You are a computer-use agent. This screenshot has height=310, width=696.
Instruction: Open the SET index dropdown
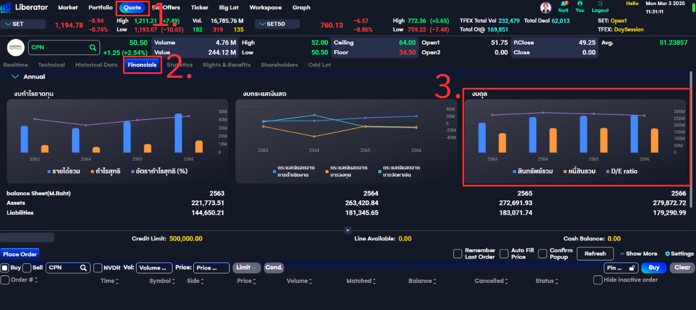coord(23,24)
